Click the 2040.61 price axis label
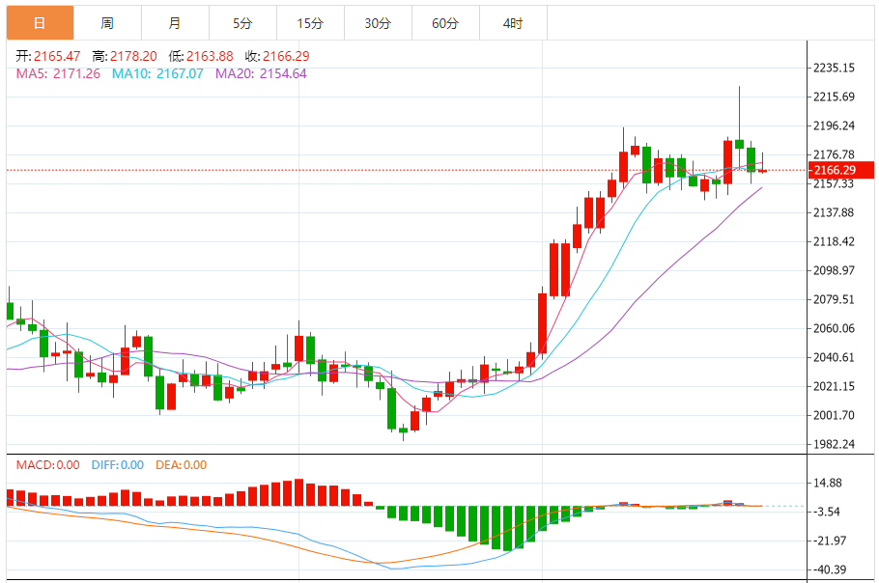This screenshot has width=879, height=583. 834,357
